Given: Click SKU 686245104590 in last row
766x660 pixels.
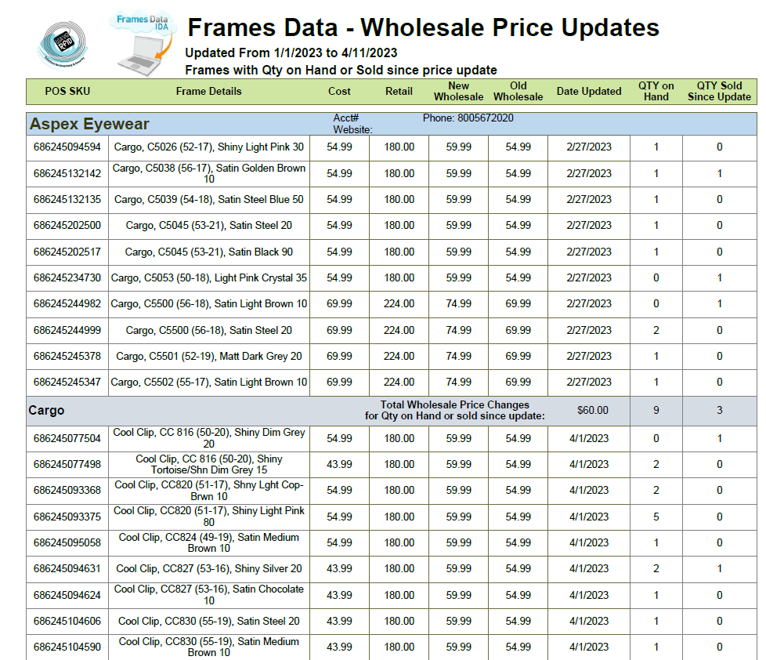Looking at the screenshot, I should (x=67, y=647).
